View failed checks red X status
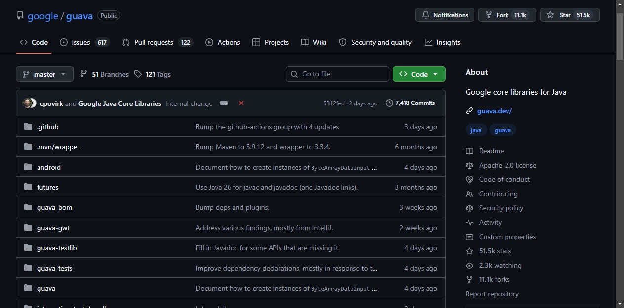This screenshot has height=308, width=624. (241, 103)
